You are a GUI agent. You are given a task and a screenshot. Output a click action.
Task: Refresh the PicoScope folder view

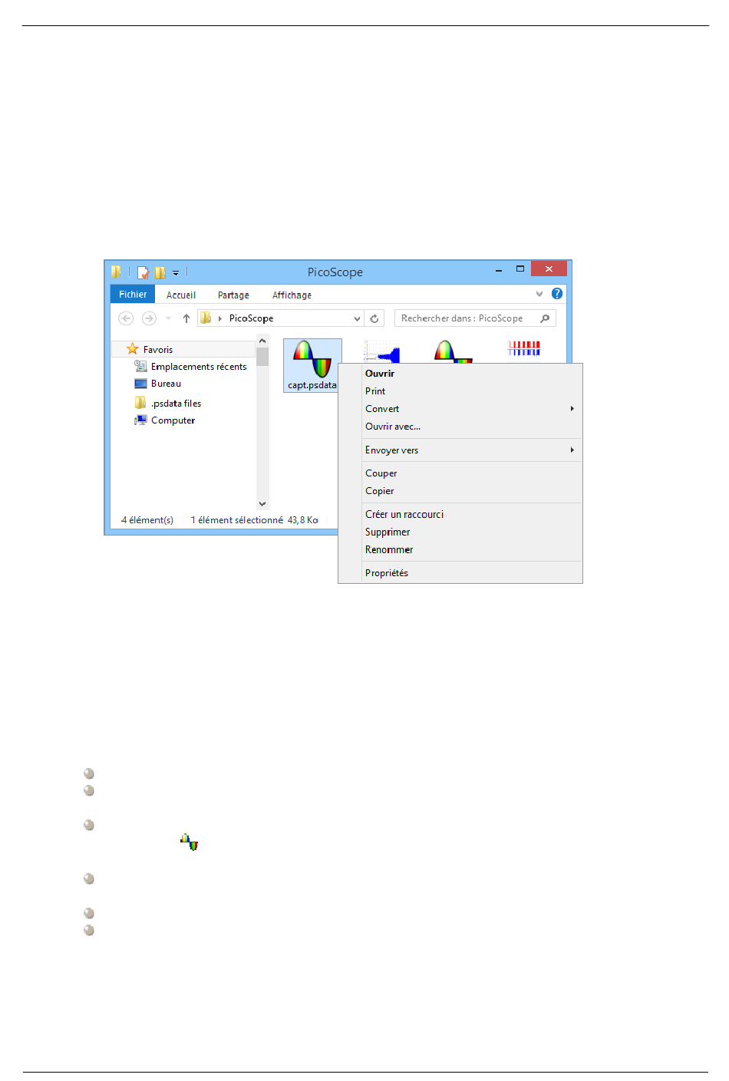pos(374,318)
